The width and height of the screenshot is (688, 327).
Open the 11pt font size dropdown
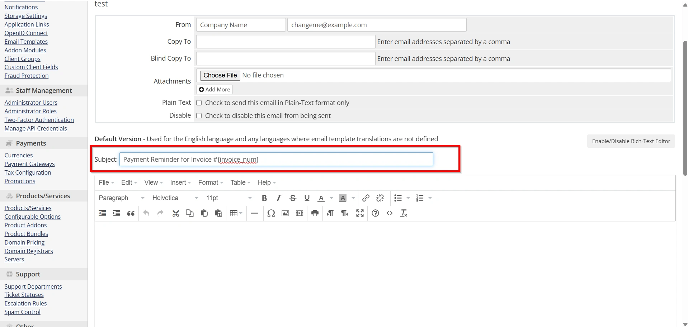tap(229, 198)
